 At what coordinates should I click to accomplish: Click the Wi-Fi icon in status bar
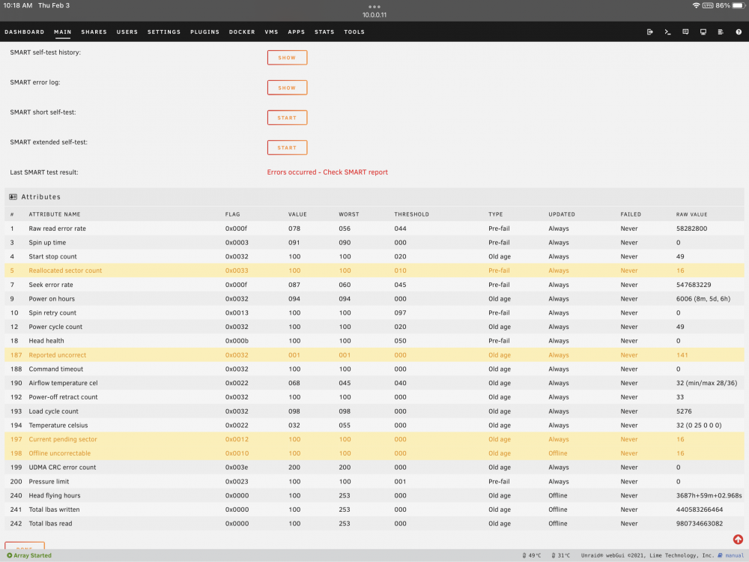click(x=696, y=5)
